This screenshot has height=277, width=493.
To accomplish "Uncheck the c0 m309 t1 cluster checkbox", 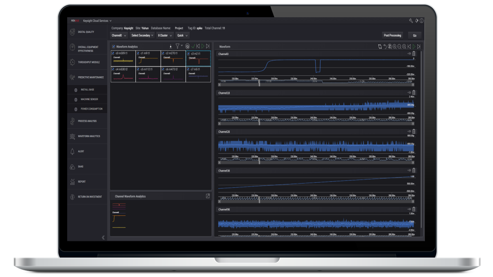I will point(113,53).
